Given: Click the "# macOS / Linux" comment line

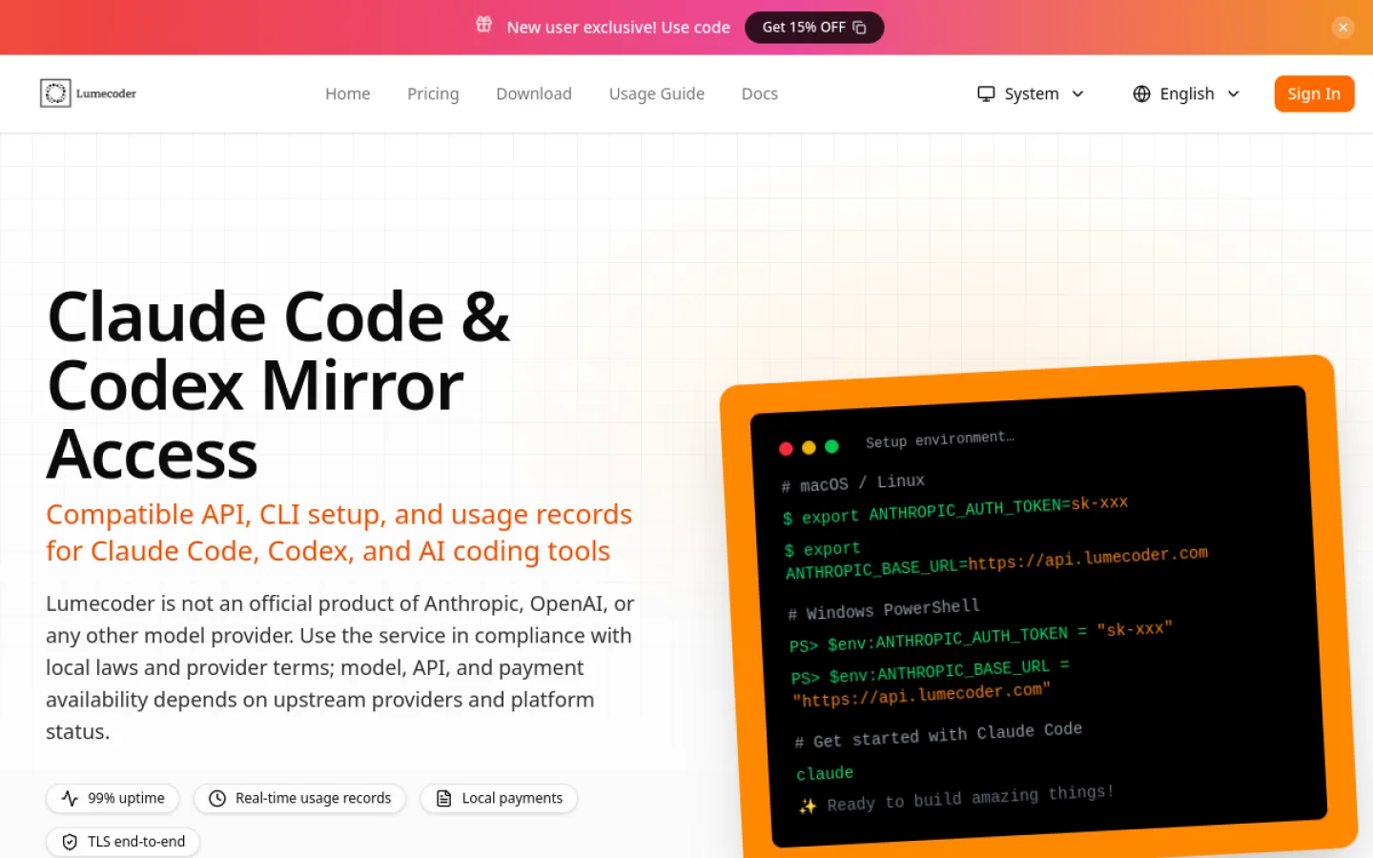Looking at the screenshot, I should 852,483.
